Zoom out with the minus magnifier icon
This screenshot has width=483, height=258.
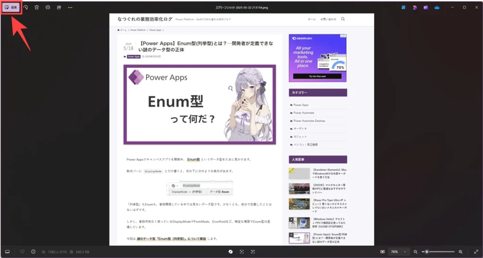coord(416,251)
